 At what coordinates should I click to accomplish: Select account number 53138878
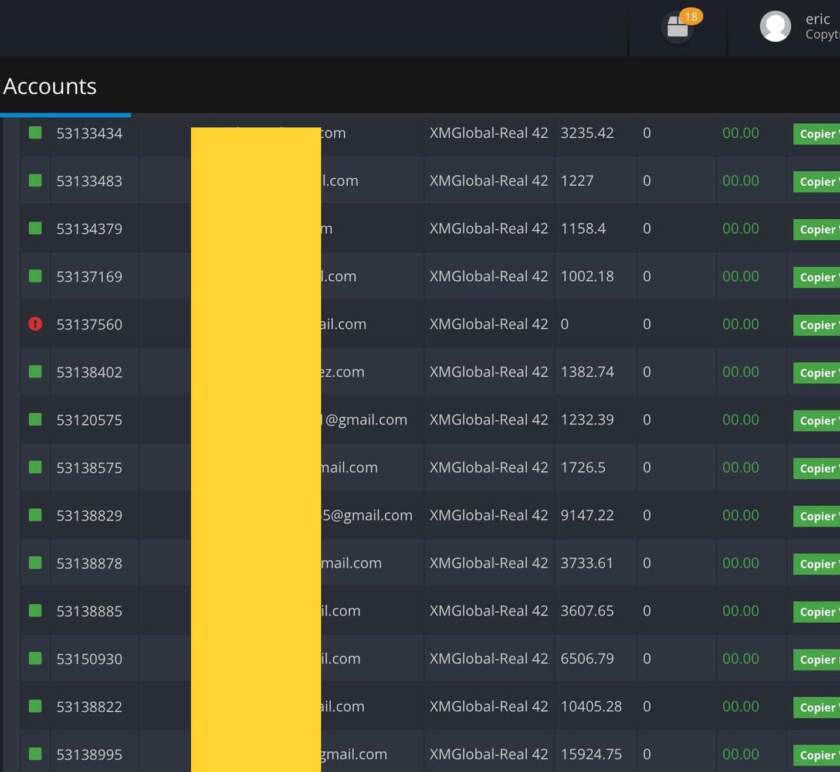pos(89,563)
